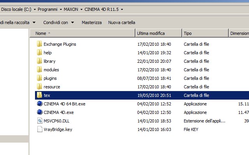Expand the Disco locale (C:) breadcrumb arrow
Image resolution: width=249 pixels, height=155 pixels.
[x=35, y=9]
